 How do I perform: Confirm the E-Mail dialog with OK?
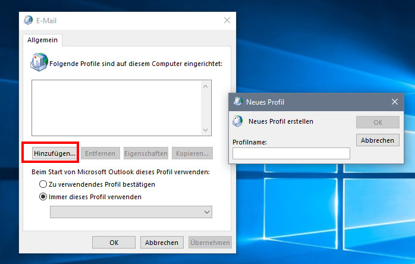point(114,243)
